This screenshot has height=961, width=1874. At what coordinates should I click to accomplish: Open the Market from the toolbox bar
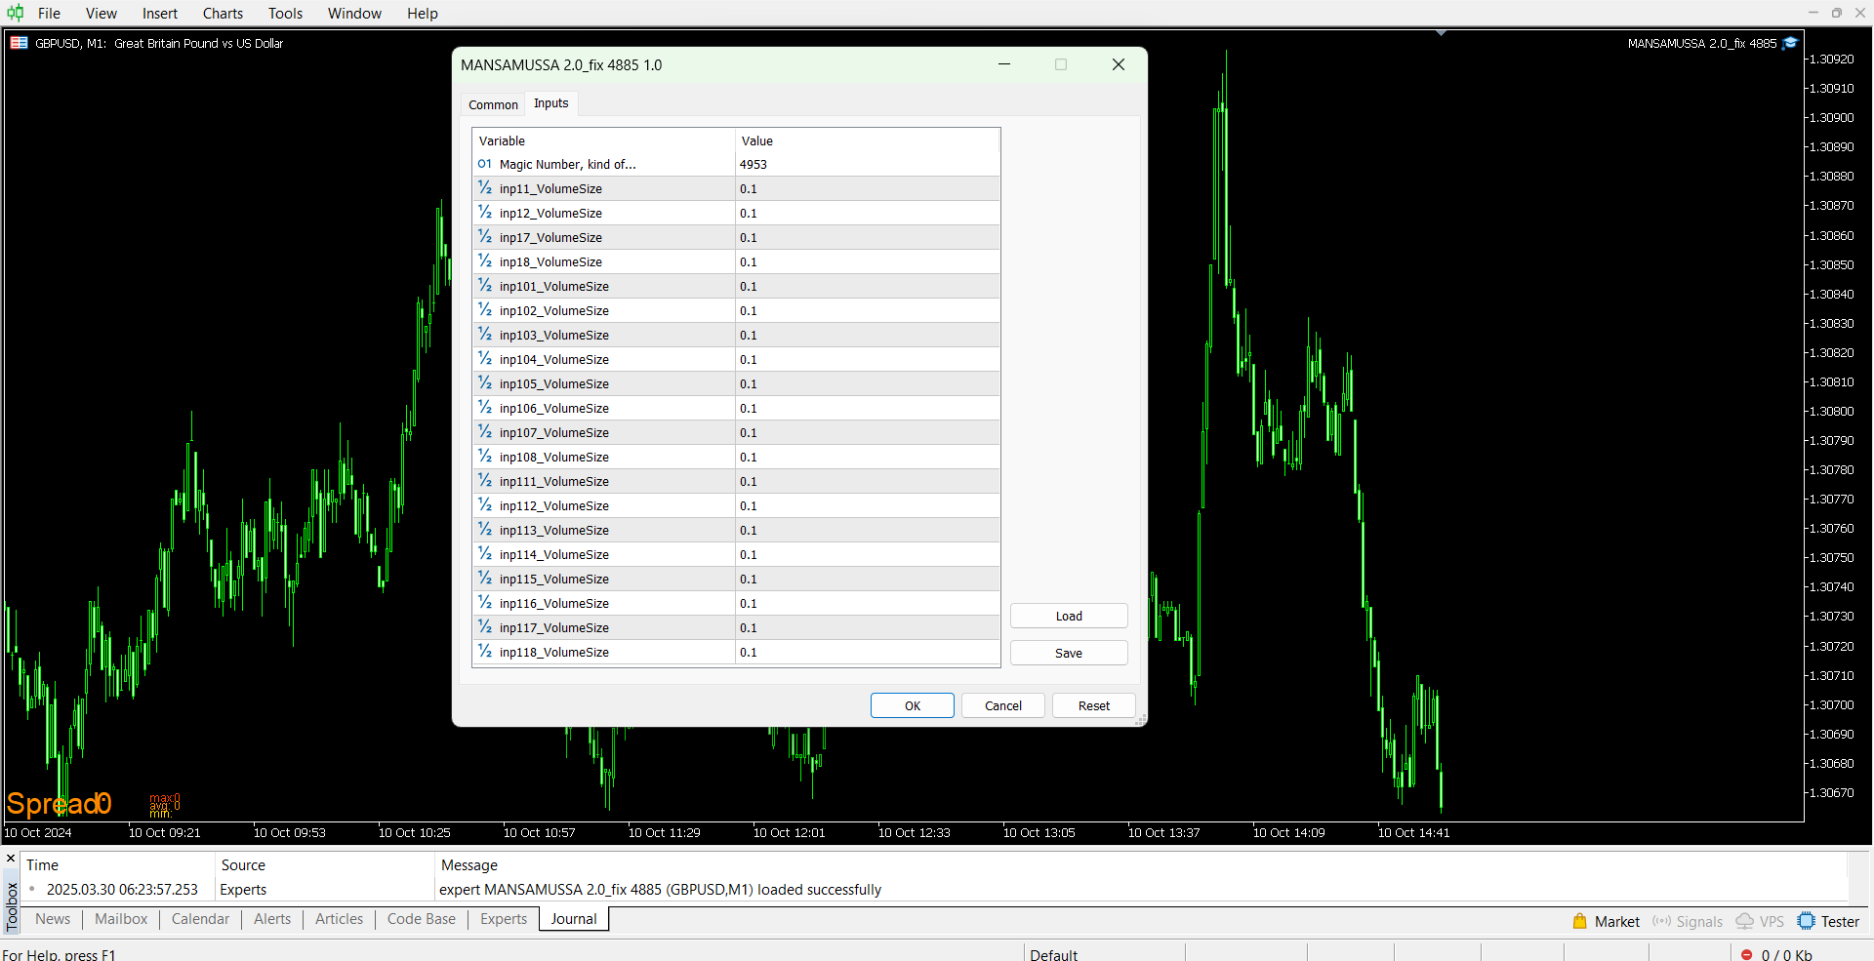click(1606, 921)
